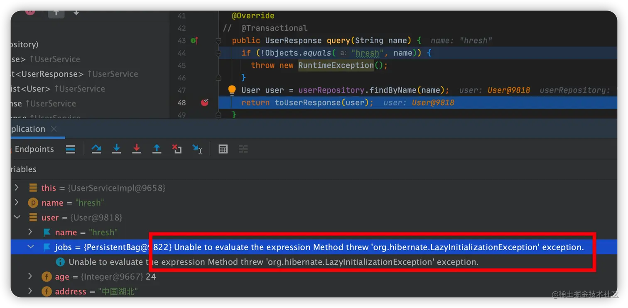This screenshot has width=628, height=308.
Task: Click the Step Out debugger icon
Action: pos(157,149)
